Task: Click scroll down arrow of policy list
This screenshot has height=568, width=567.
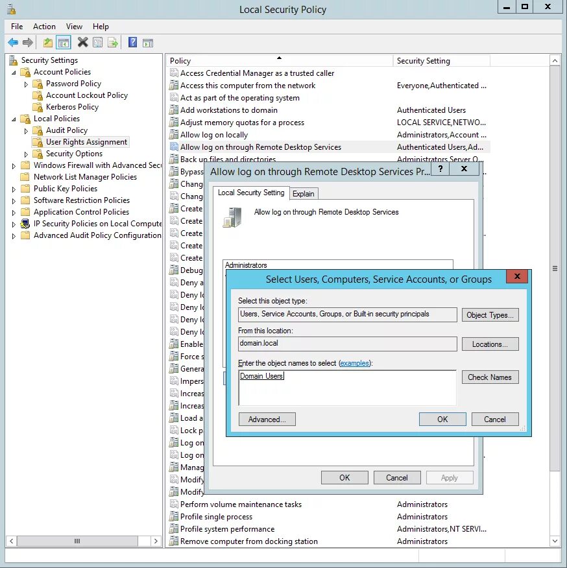Action: tap(555, 541)
